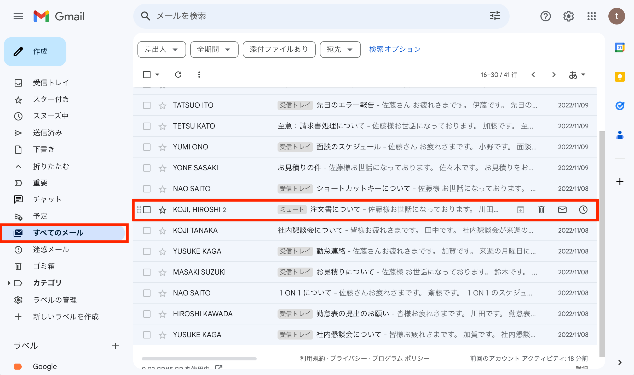Click the mail list vertical scrollbar
634x375 pixels.
tap(602, 244)
